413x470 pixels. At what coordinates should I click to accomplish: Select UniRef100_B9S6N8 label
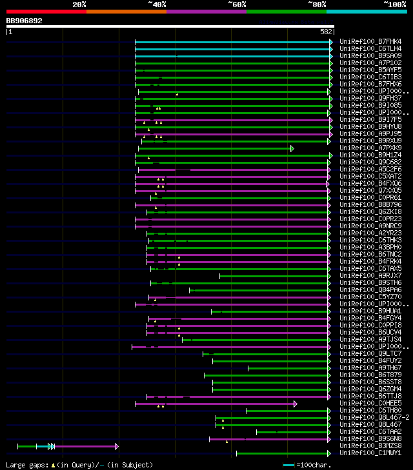pyautogui.click(x=370, y=439)
